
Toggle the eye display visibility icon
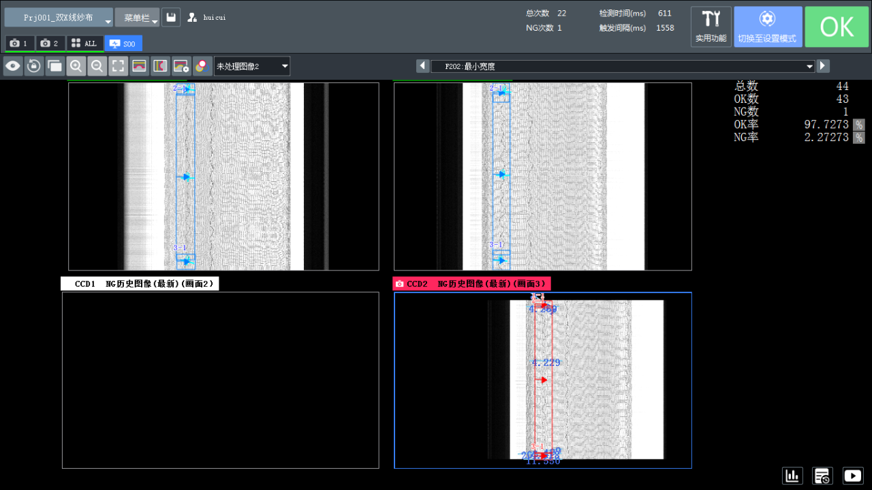tap(12, 66)
